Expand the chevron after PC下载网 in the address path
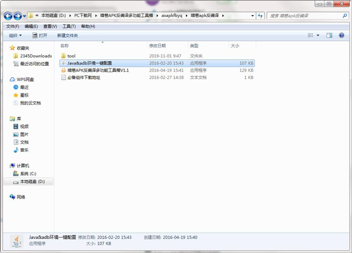This screenshot has height=253, width=352. (96, 15)
